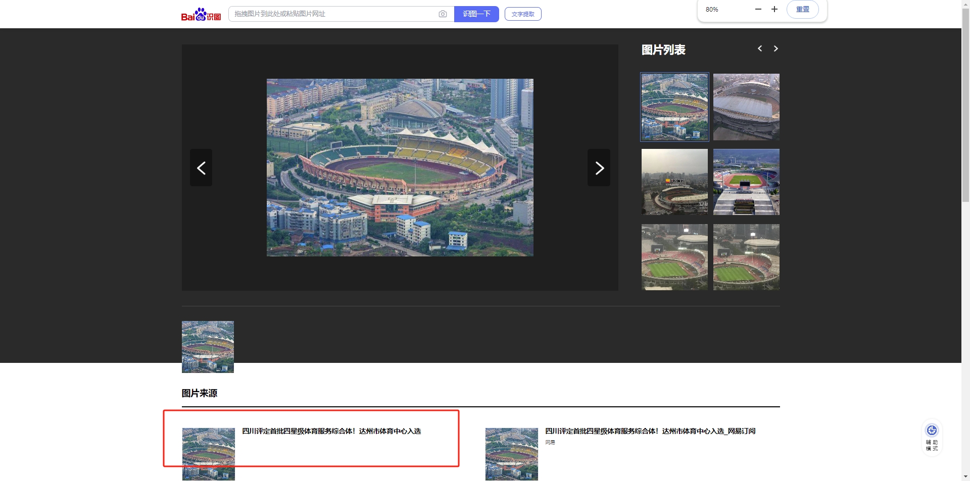Open the 文字提取 text extraction option
This screenshot has width=970, height=481.
[523, 14]
